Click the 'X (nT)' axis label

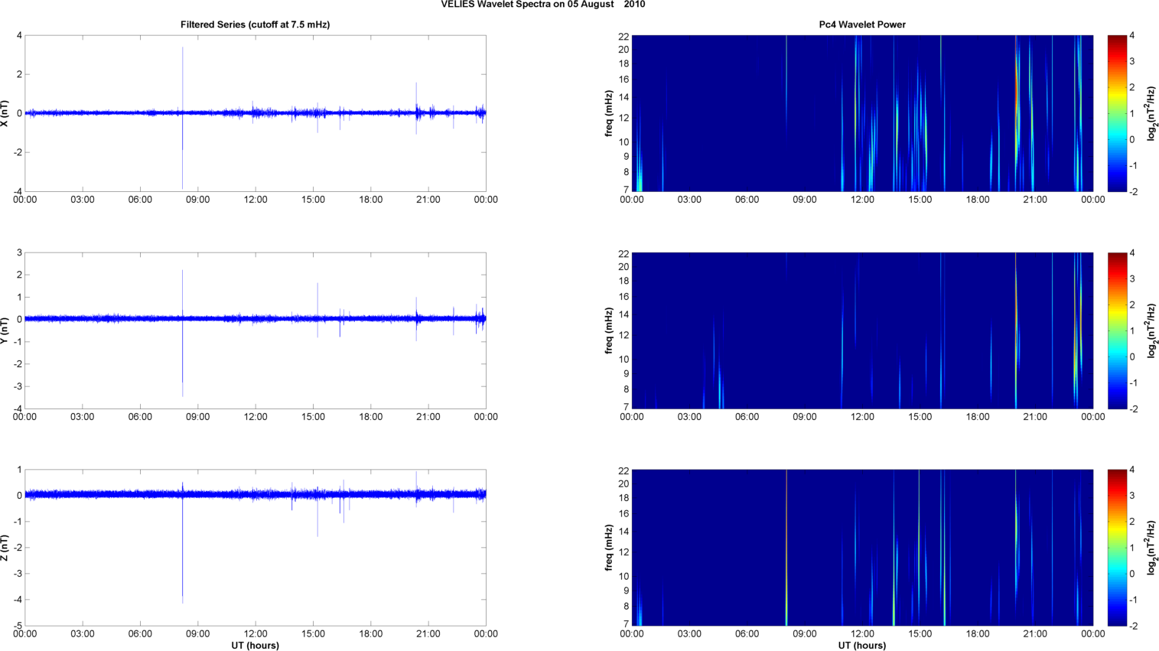[5, 113]
